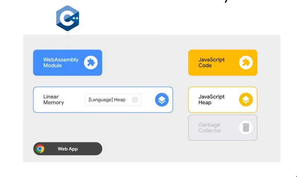The width and height of the screenshot is (297, 177).
Task: Open the Chrome icon in Web App
Action: pyautogui.click(x=40, y=149)
